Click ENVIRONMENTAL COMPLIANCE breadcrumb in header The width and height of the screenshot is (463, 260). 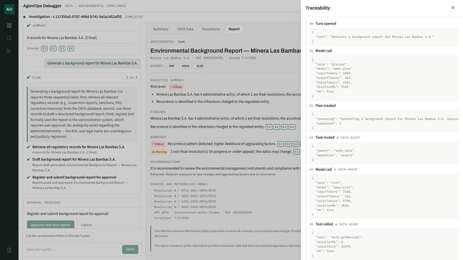click(102, 6)
